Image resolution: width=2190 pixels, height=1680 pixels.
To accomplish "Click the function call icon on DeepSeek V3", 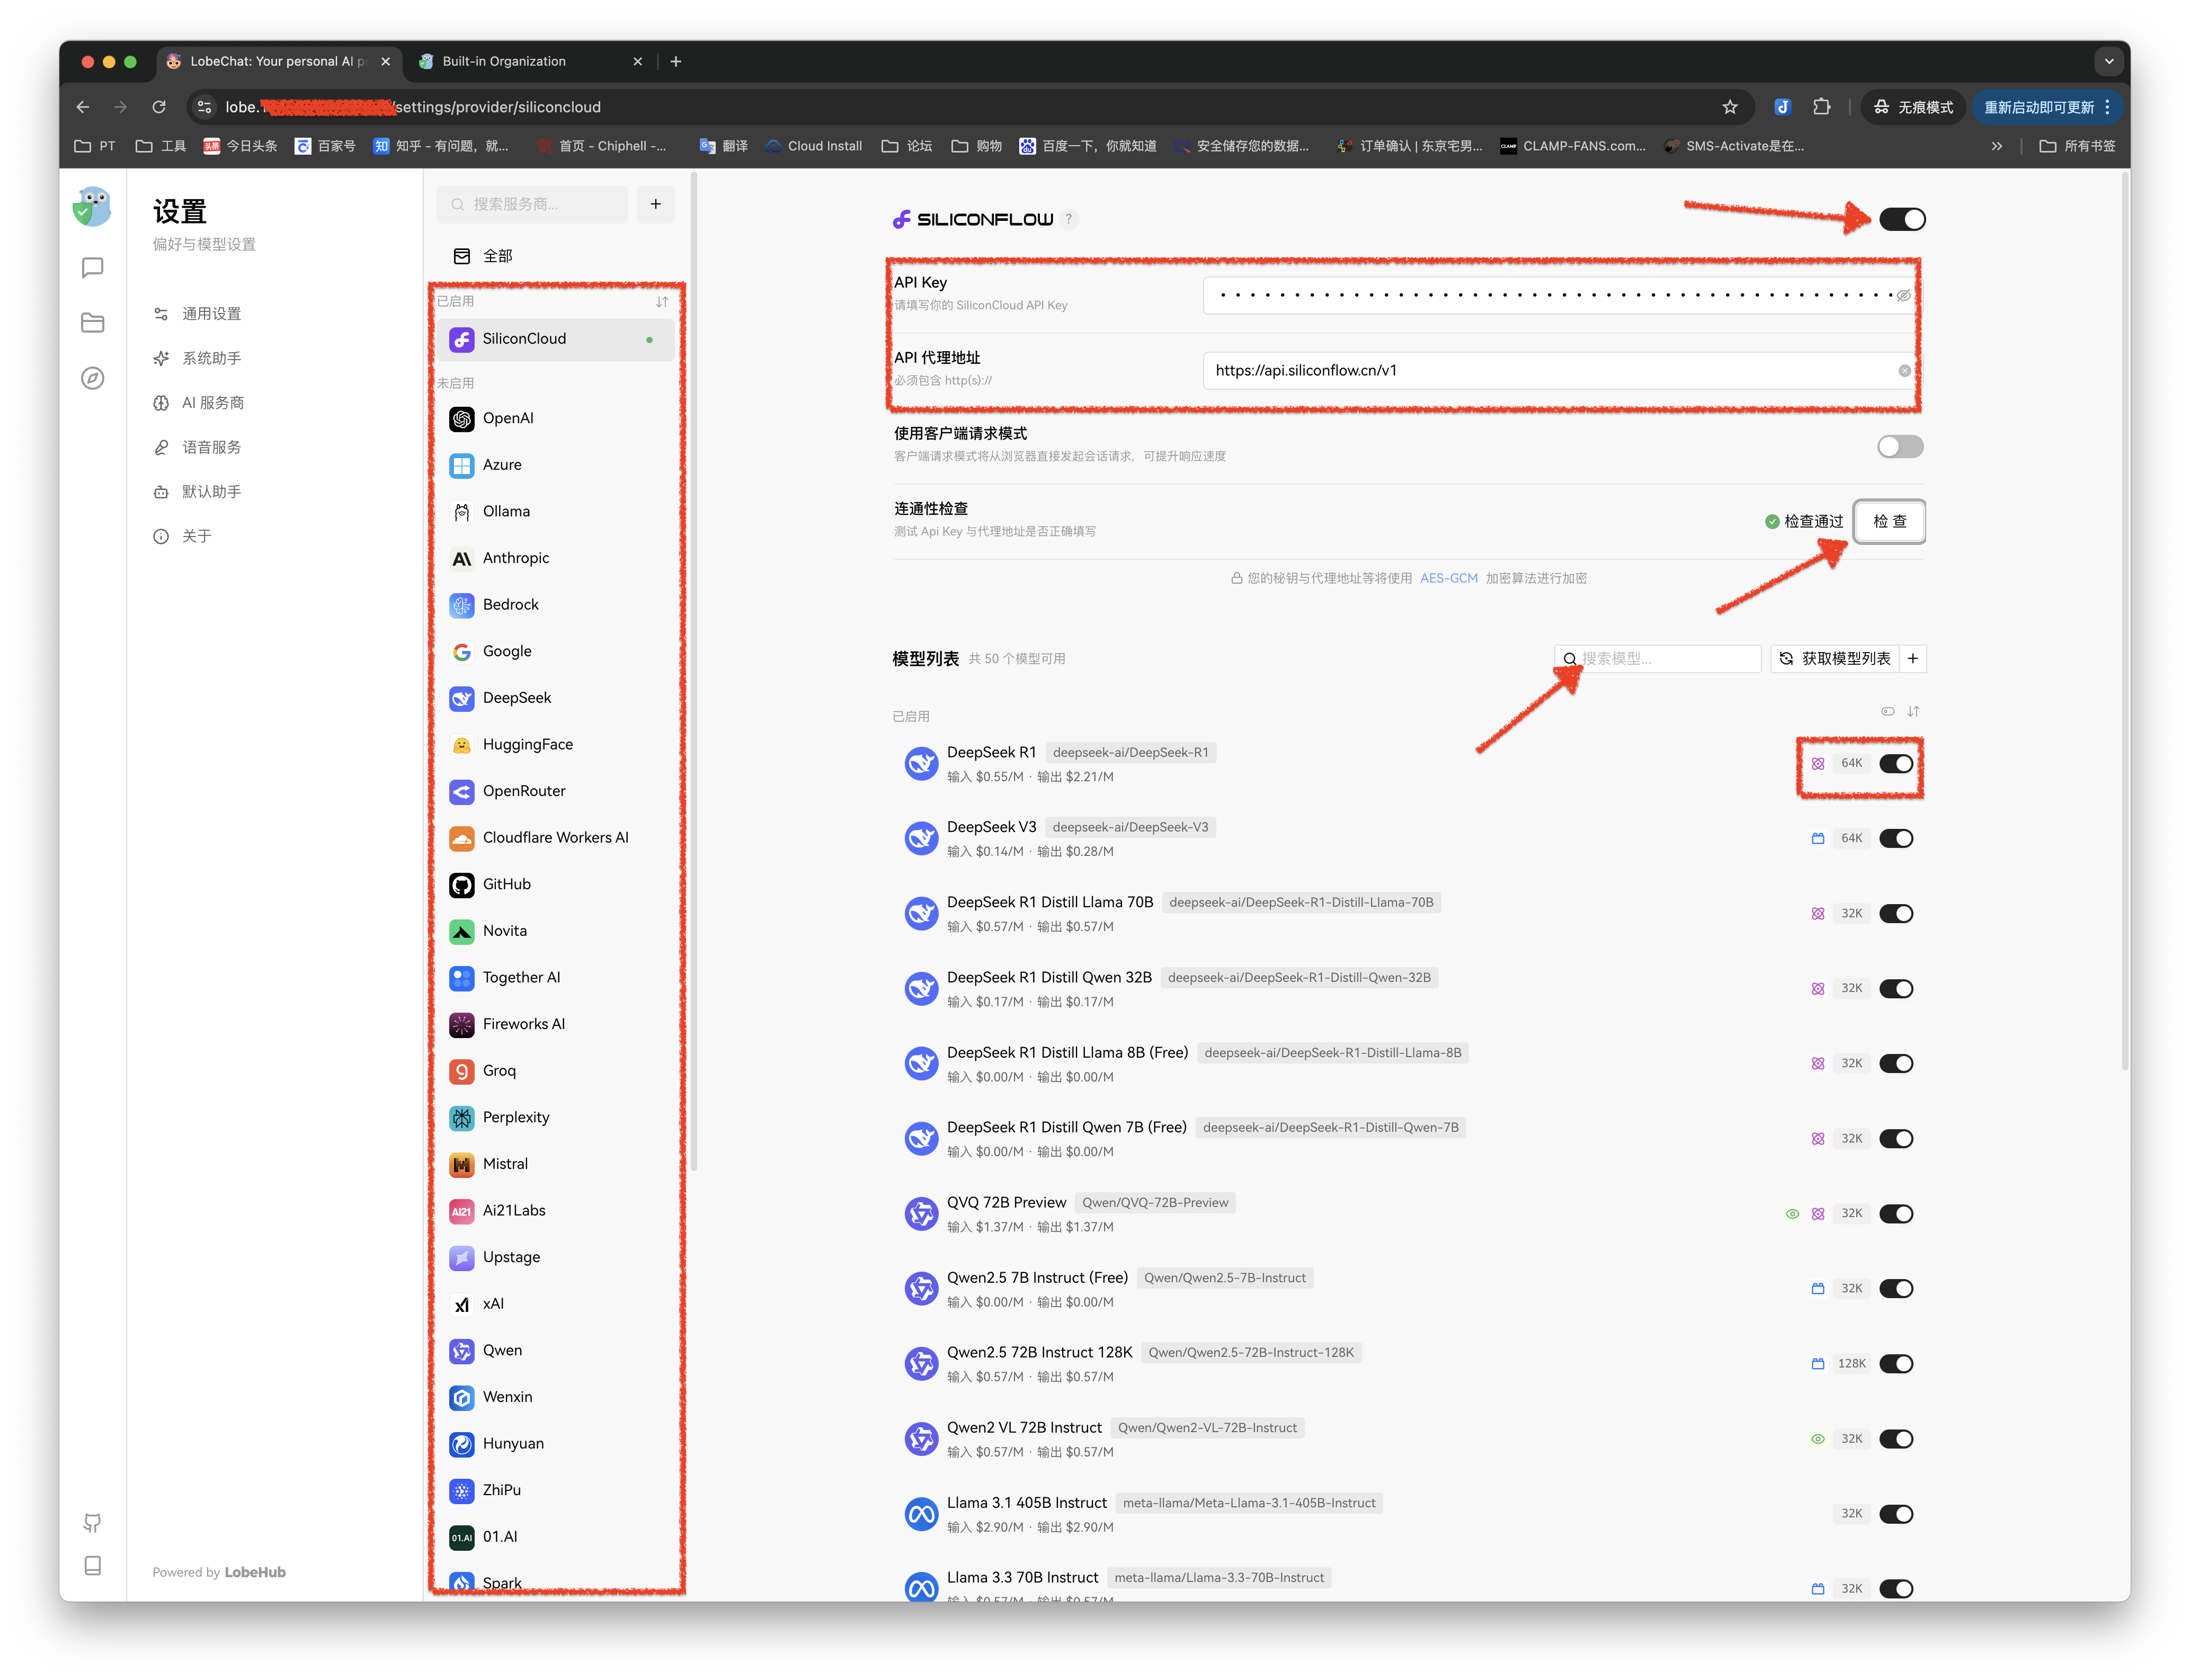I will point(1818,838).
